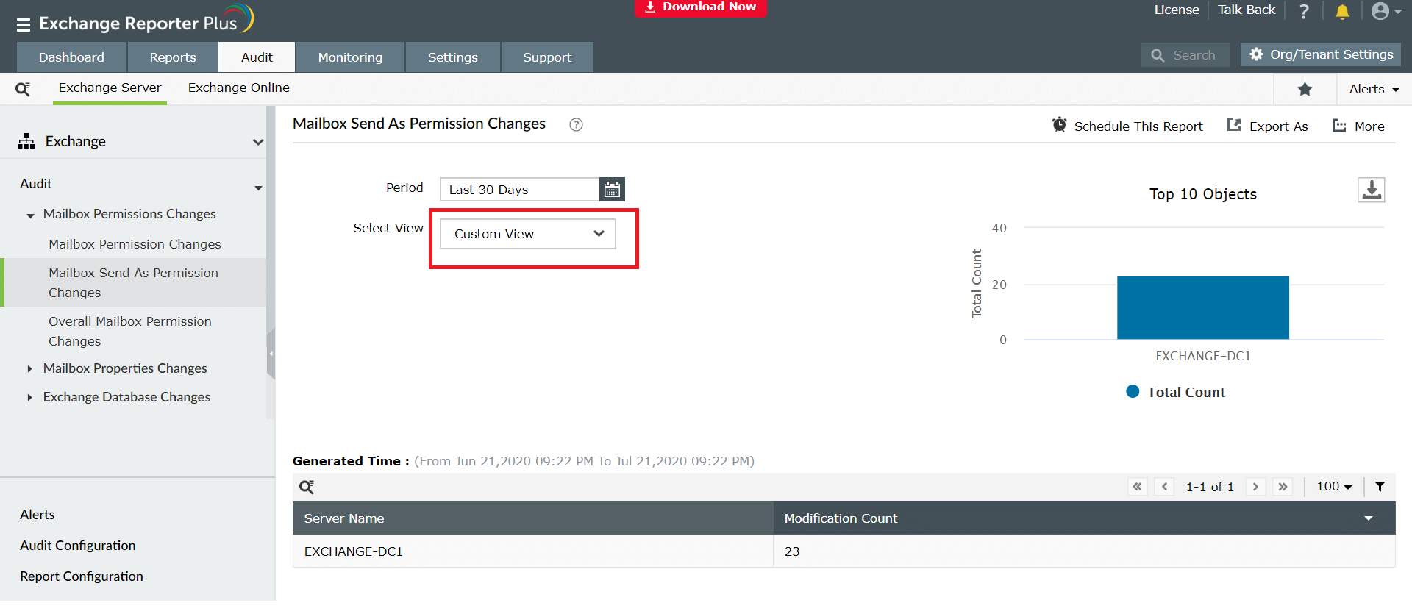The height and width of the screenshot is (614, 1412).
Task: Switch to the Support tab
Action: 547,57
